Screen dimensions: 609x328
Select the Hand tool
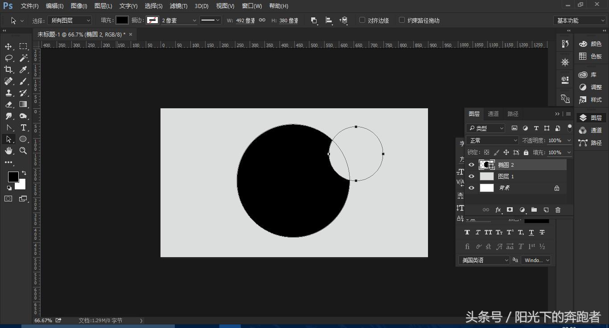point(8,151)
